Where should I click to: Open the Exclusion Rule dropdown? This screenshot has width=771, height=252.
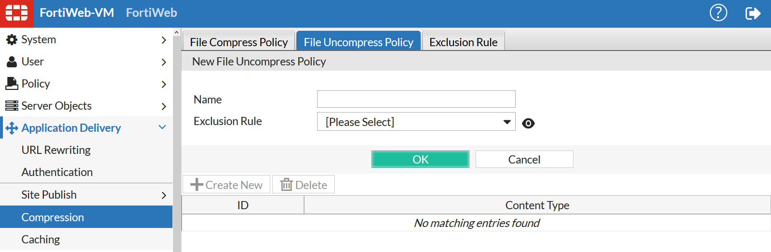click(416, 122)
